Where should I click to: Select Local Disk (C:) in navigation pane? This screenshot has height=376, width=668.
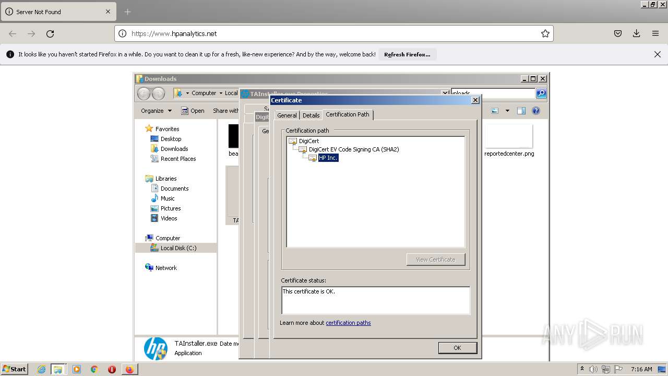[176, 248]
